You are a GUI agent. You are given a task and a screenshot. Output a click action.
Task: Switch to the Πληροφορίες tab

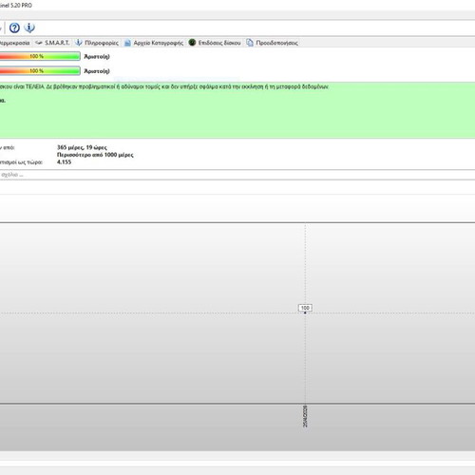(x=97, y=43)
